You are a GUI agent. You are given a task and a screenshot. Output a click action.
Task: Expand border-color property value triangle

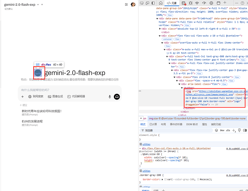[x=162, y=180]
